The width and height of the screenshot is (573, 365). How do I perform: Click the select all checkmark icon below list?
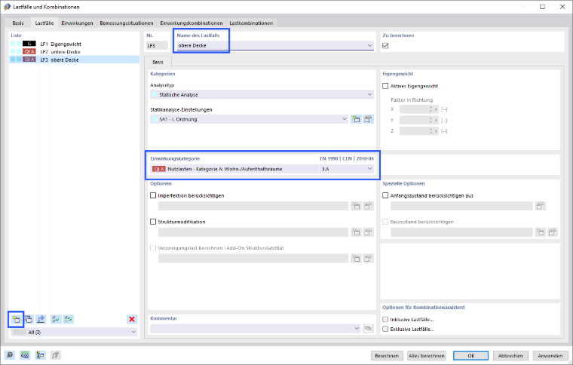coord(56,319)
